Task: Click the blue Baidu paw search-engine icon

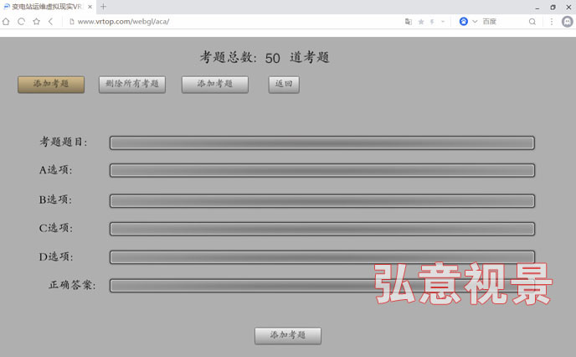Action: [464, 22]
